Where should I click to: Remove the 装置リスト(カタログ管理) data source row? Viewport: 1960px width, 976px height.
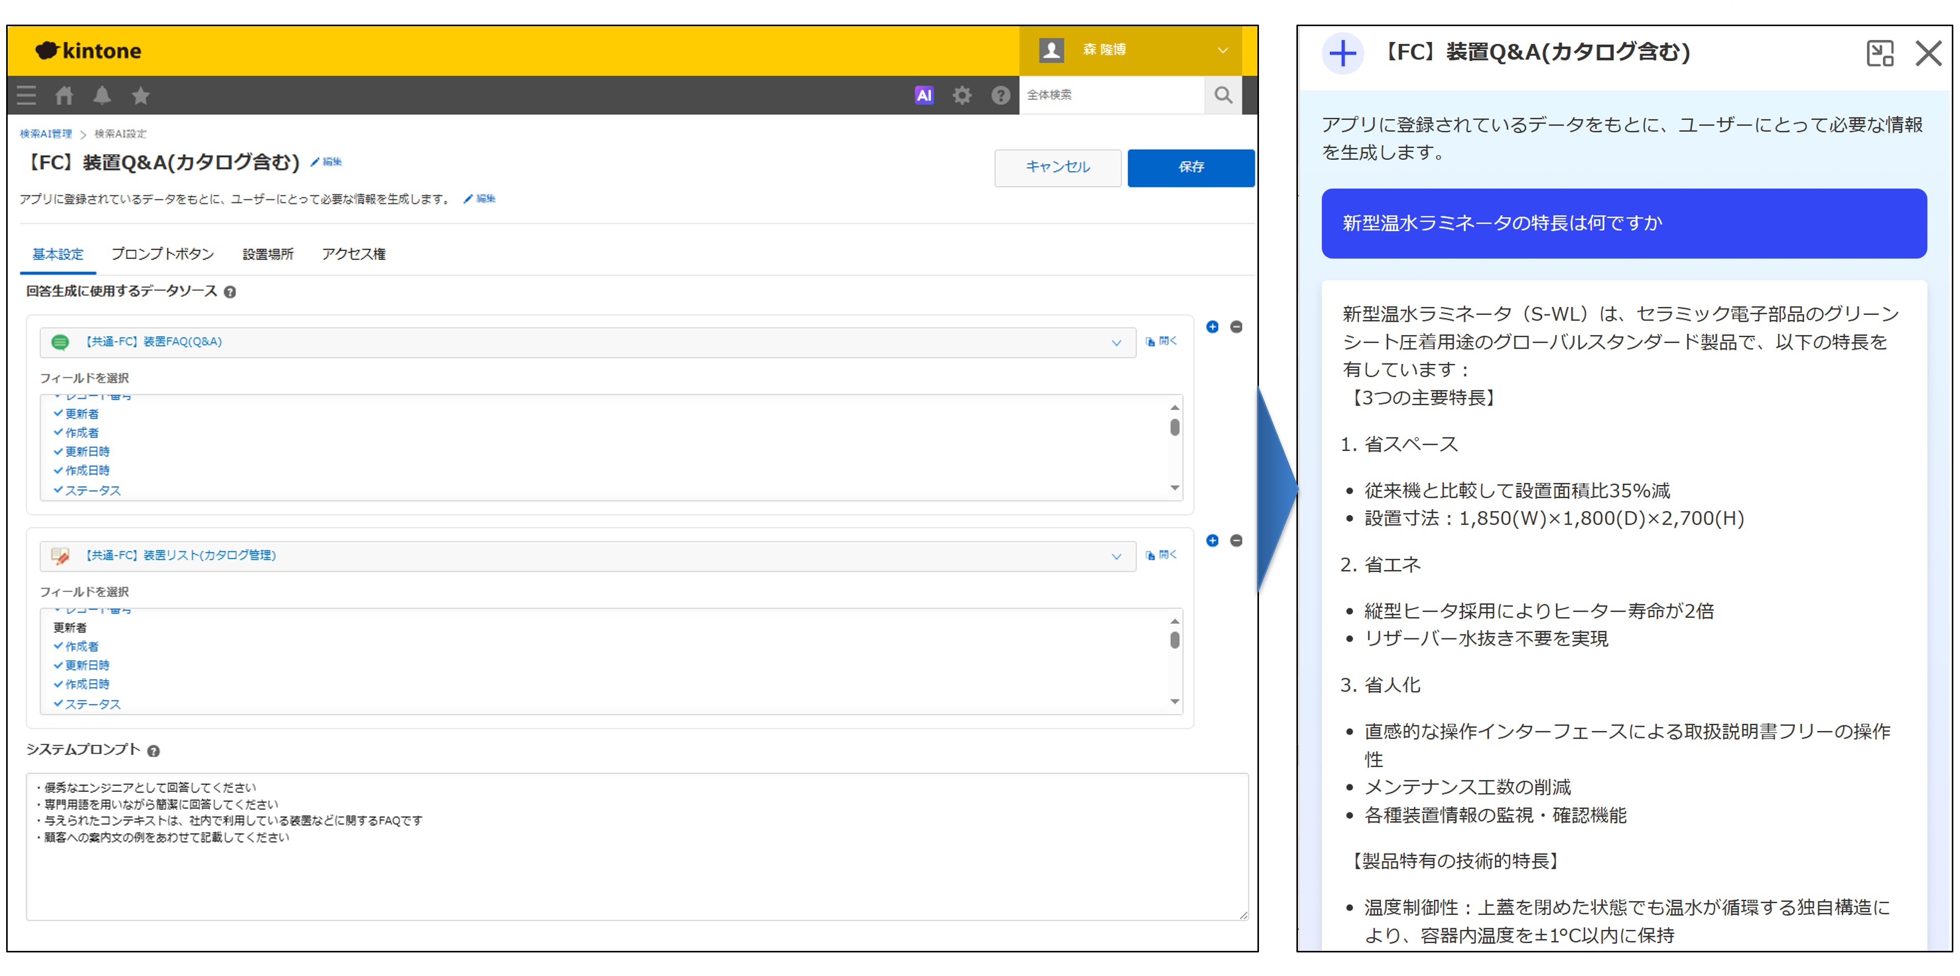click(x=1236, y=541)
